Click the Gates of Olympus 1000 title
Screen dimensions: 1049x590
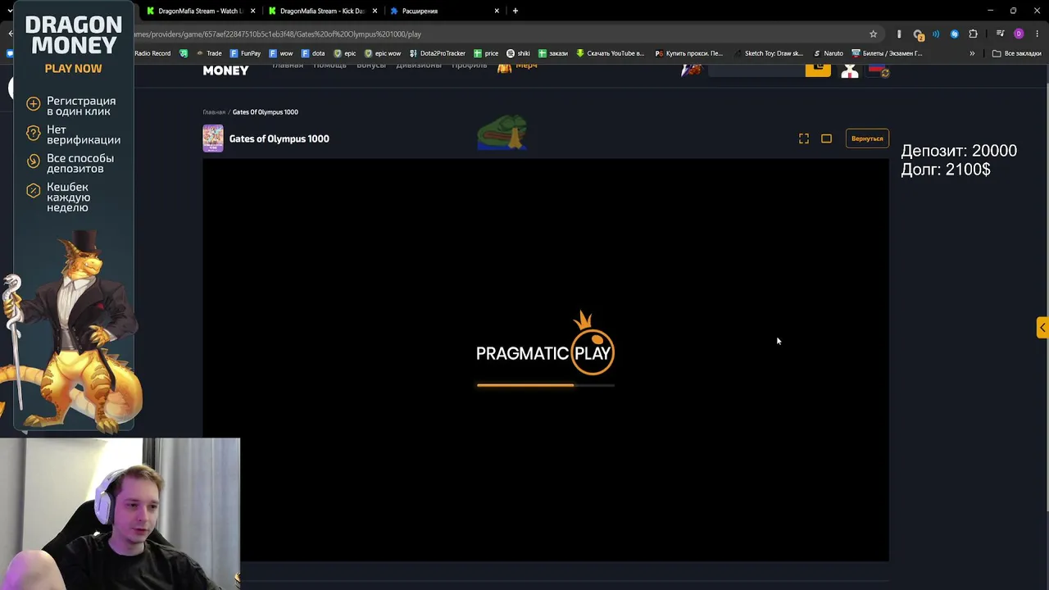coord(279,138)
